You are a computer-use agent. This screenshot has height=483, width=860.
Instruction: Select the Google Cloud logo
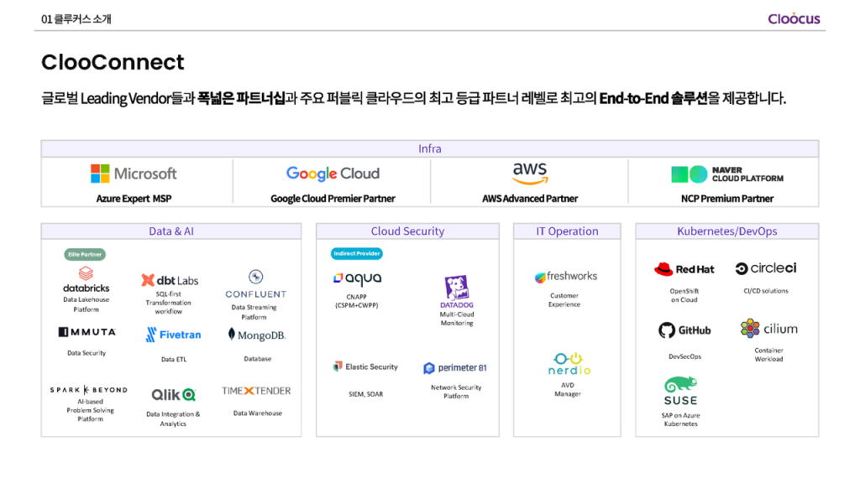pos(333,174)
